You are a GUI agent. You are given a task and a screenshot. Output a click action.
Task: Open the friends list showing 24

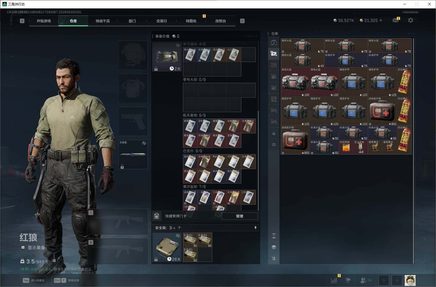pos(366,280)
